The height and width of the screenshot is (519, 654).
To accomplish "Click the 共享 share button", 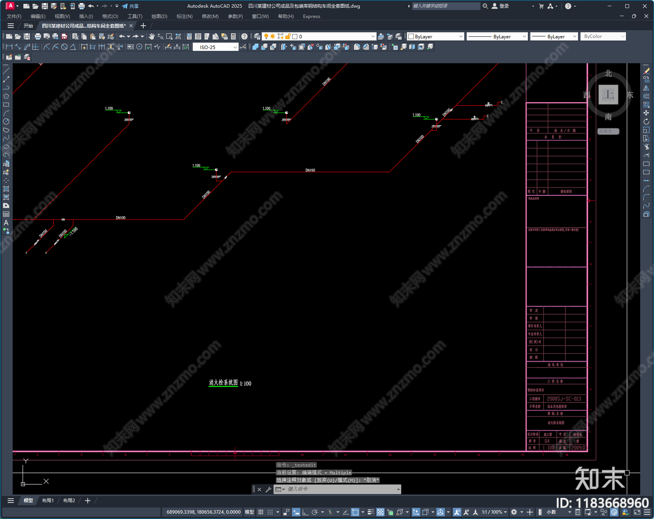I will pos(130,6).
